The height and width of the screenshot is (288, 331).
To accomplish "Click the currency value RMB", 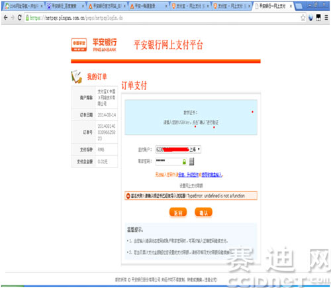I will click(x=101, y=150).
